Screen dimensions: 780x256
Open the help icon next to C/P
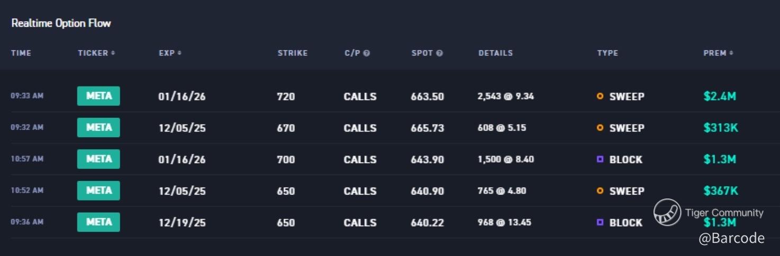coord(366,53)
